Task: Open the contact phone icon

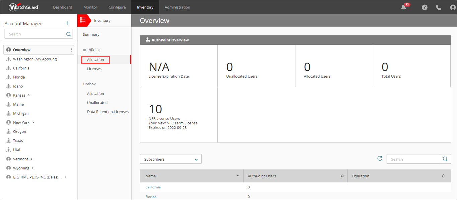Action: point(438,7)
